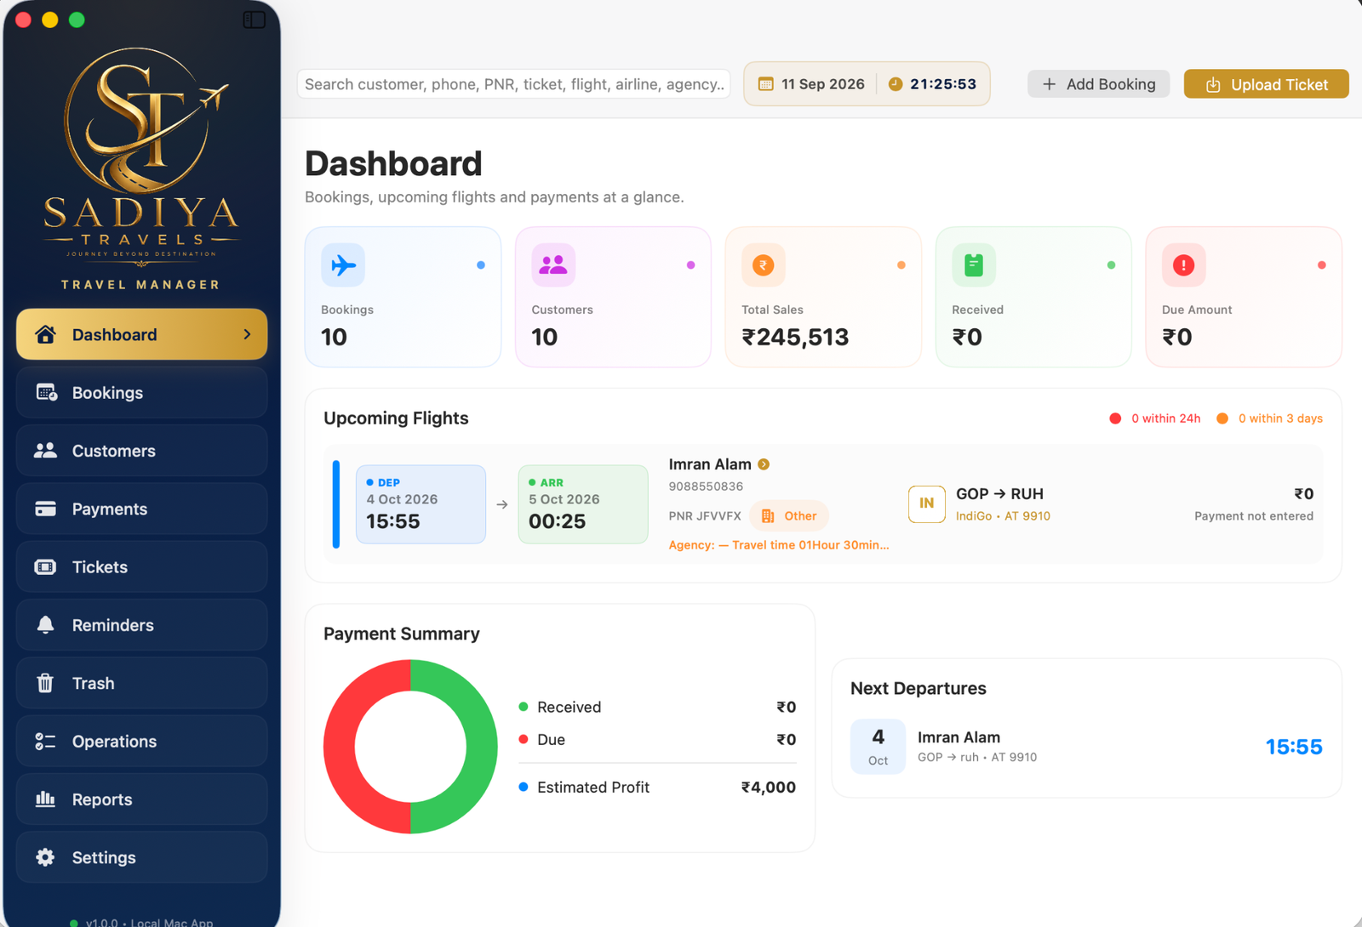This screenshot has width=1362, height=927.
Task: Click the Payment Summary donut chart
Action: [x=410, y=747]
